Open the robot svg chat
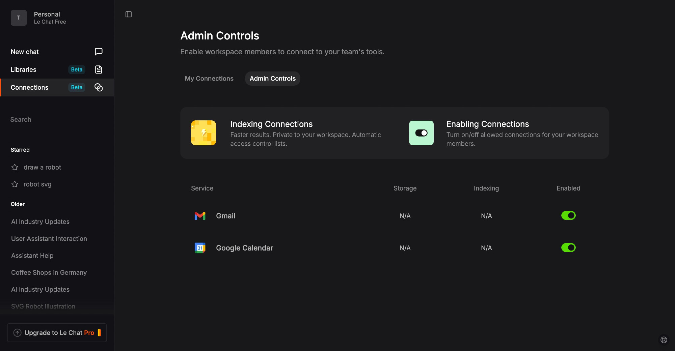This screenshot has width=675, height=351. tap(37, 184)
